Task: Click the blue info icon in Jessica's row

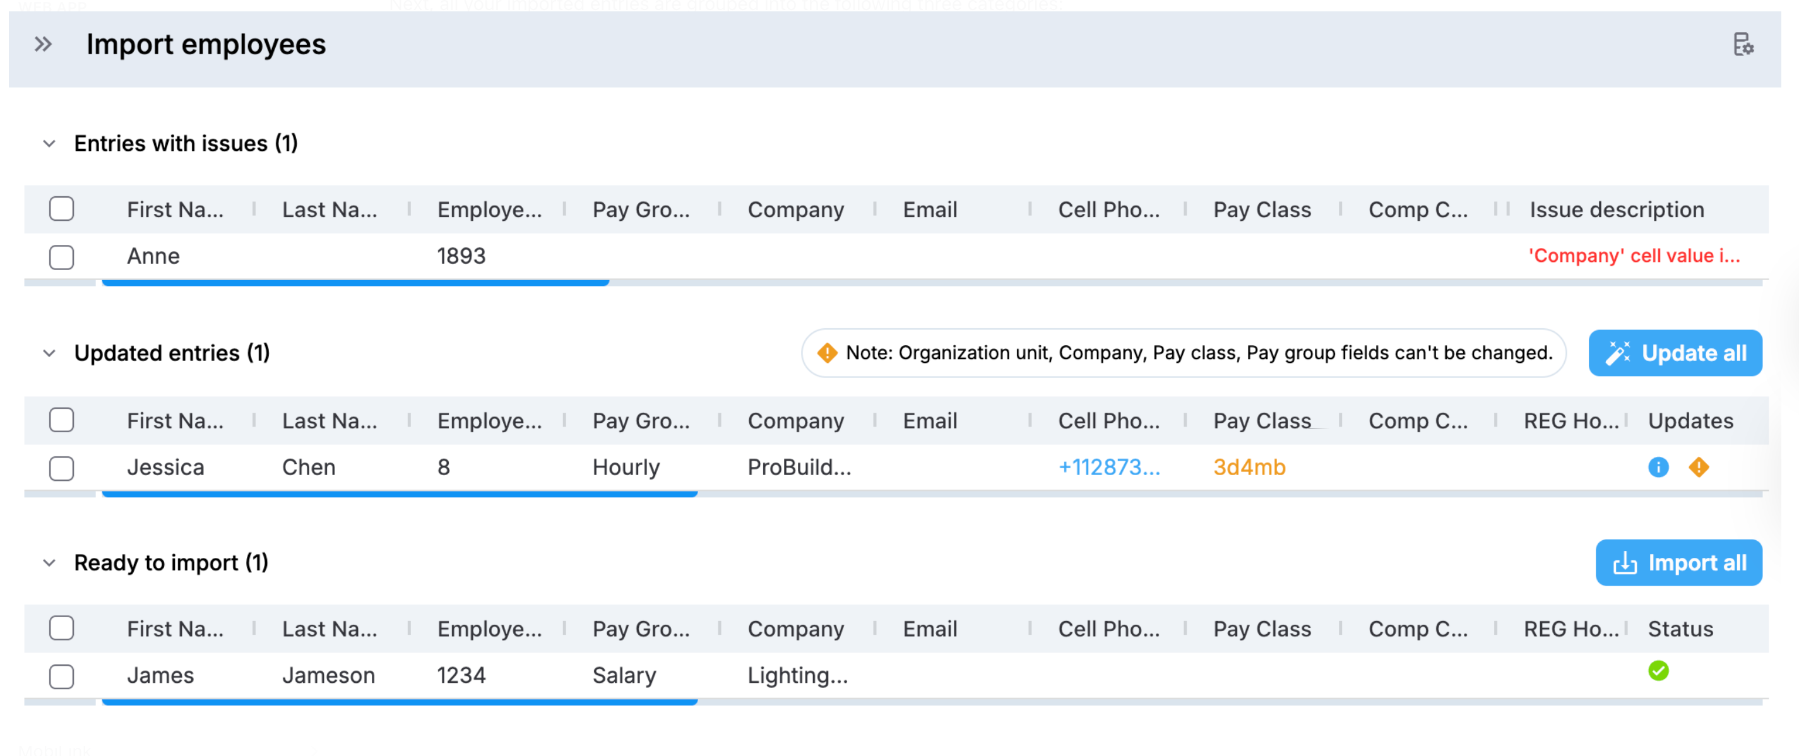Action: tap(1658, 467)
